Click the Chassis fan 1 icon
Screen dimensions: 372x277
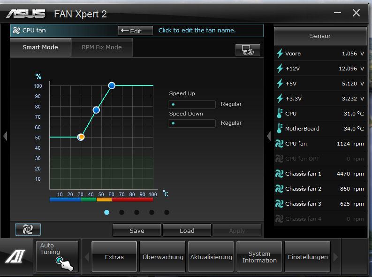279,174
